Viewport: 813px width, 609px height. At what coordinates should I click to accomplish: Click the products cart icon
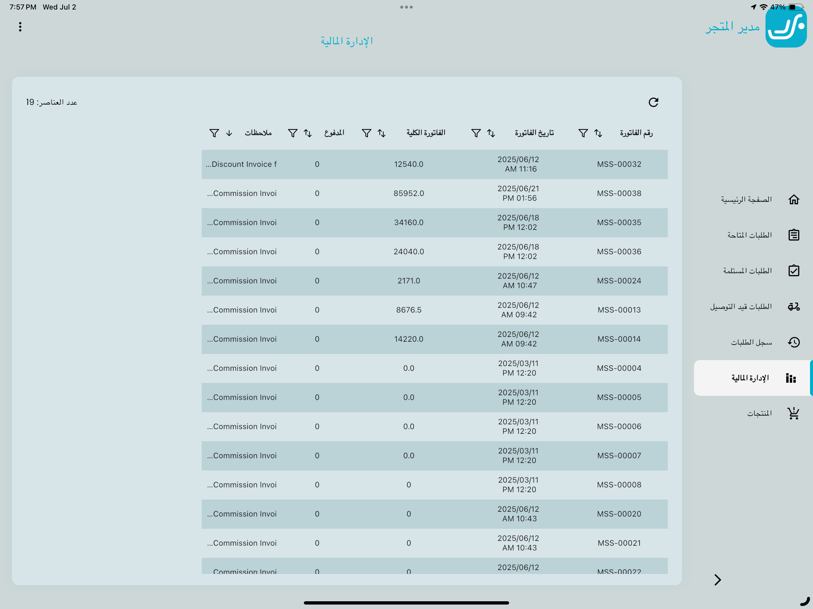coord(793,413)
